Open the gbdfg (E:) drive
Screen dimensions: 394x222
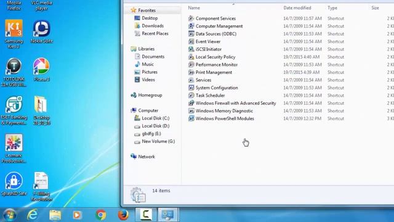(151, 134)
